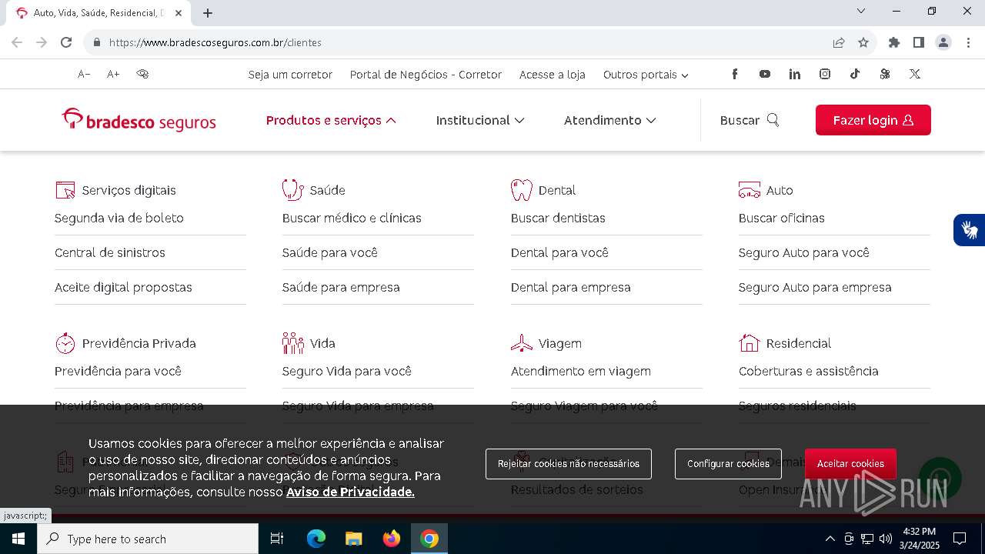Click Rejeitar cookies não necessários button
Viewport: 985px width, 554px height.
click(569, 463)
